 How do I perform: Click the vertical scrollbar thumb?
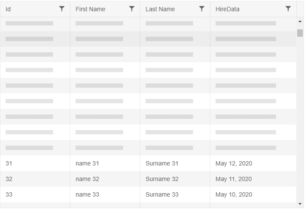(300, 33)
